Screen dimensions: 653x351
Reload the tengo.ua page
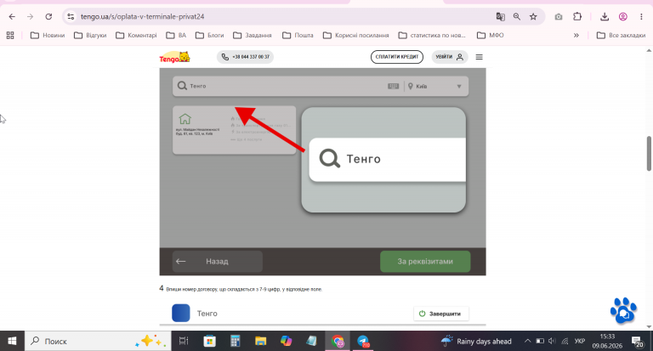pyautogui.click(x=48, y=17)
